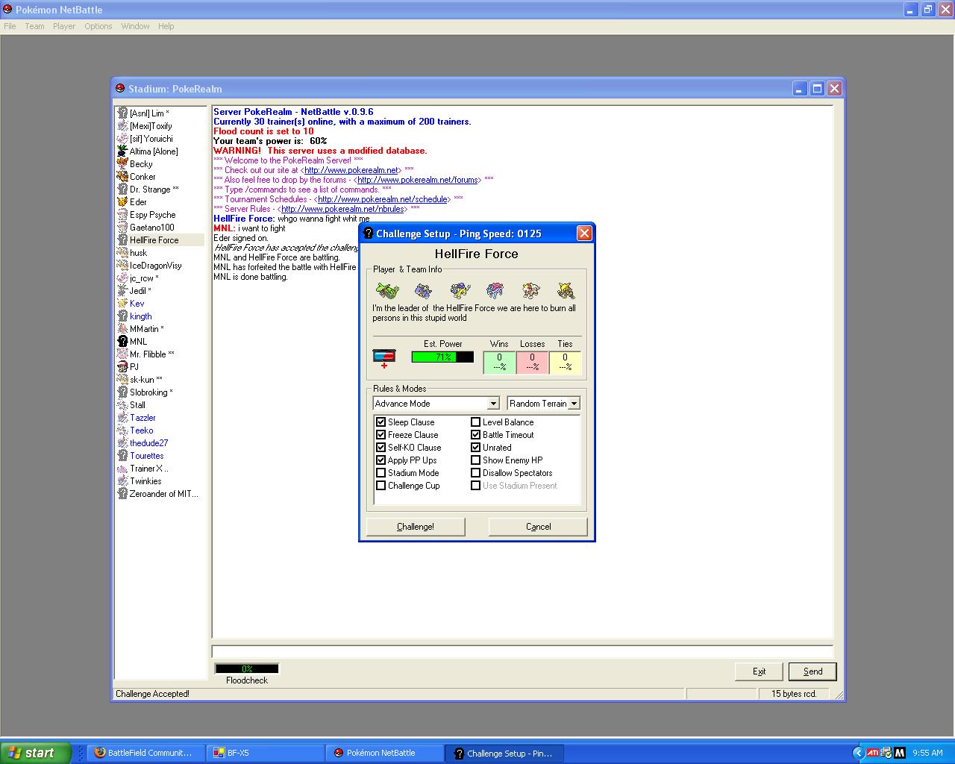Open the File menu
The width and height of the screenshot is (955, 764).
pos(10,26)
